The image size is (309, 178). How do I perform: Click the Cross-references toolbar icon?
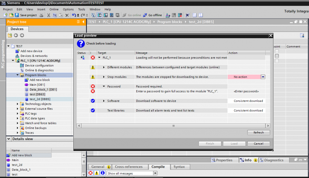187,15
